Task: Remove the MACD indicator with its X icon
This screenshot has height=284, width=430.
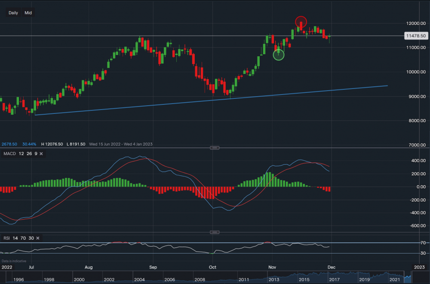Action: pyautogui.click(x=41, y=153)
